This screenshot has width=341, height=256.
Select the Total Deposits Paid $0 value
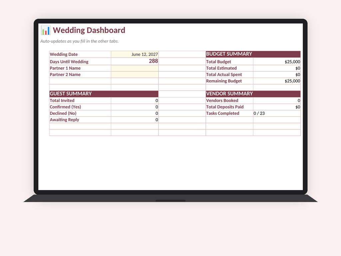(x=277, y=107)
